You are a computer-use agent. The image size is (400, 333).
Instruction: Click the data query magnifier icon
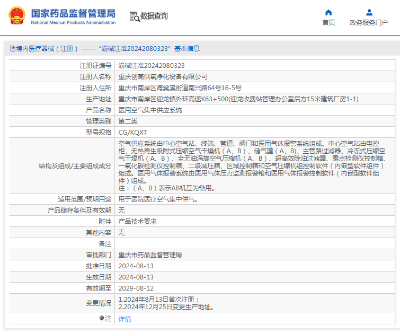pyautogui.click(x=135, y=16)
